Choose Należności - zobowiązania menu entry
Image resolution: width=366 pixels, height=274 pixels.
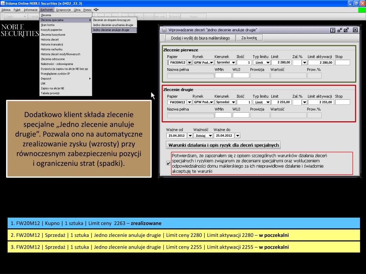click(66, 64)
